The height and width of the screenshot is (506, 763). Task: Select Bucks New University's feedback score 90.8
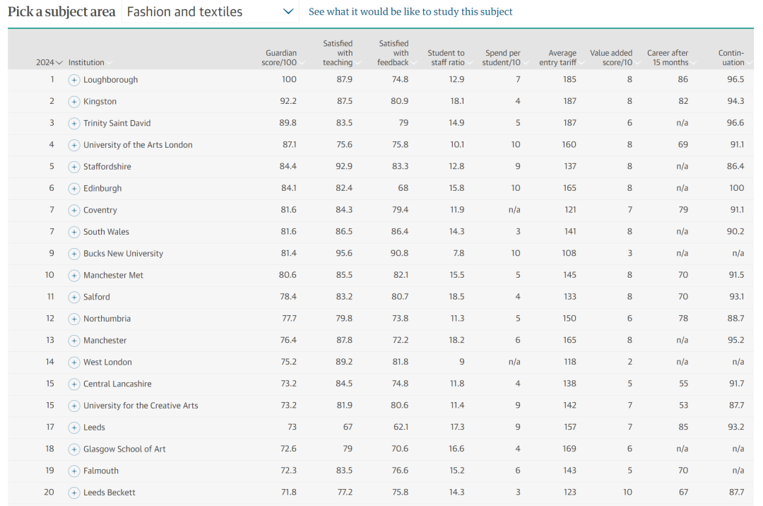coord(399,253)
